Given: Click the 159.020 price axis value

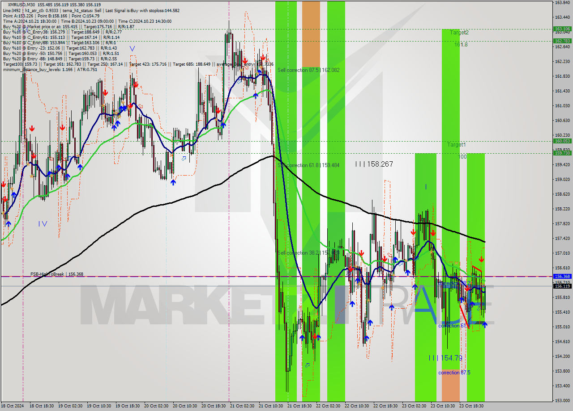Looking at the screenshot, I should pyautogui.click(x=562, y=179).
